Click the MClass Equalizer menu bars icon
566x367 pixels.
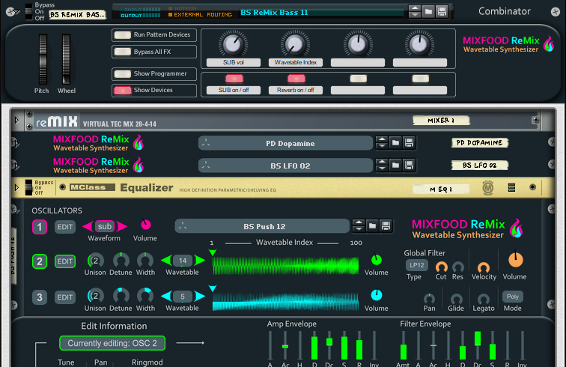point(511,187)
